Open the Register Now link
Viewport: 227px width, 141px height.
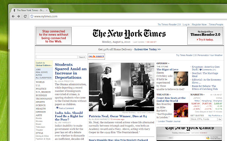point(199,25)
